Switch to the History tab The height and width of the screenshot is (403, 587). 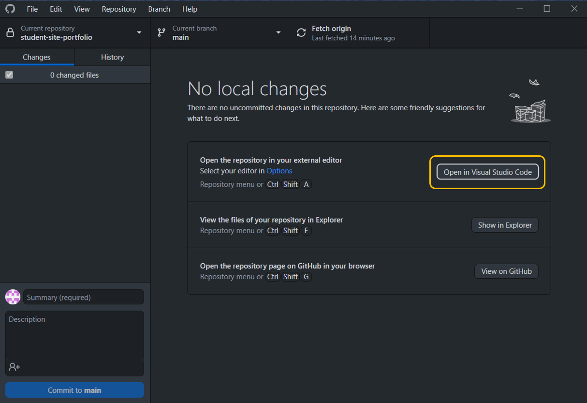(112, 57)
